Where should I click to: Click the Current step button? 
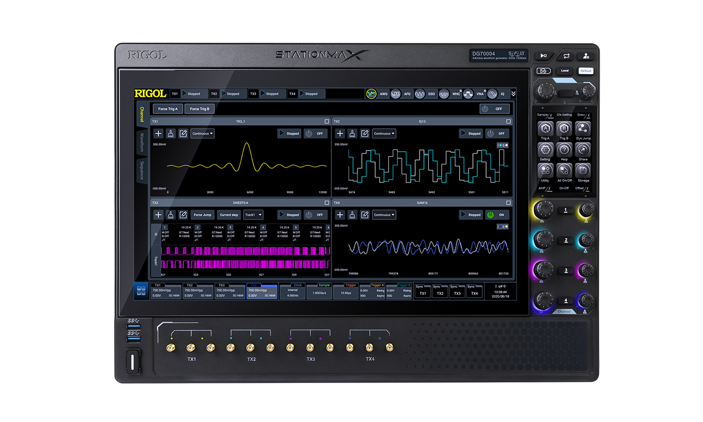tap(228, 215)
